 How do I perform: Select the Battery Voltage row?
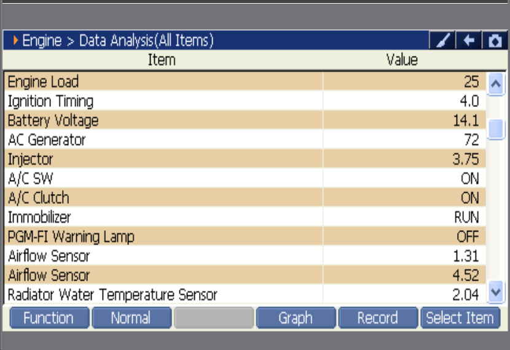(x=245, y=120)
